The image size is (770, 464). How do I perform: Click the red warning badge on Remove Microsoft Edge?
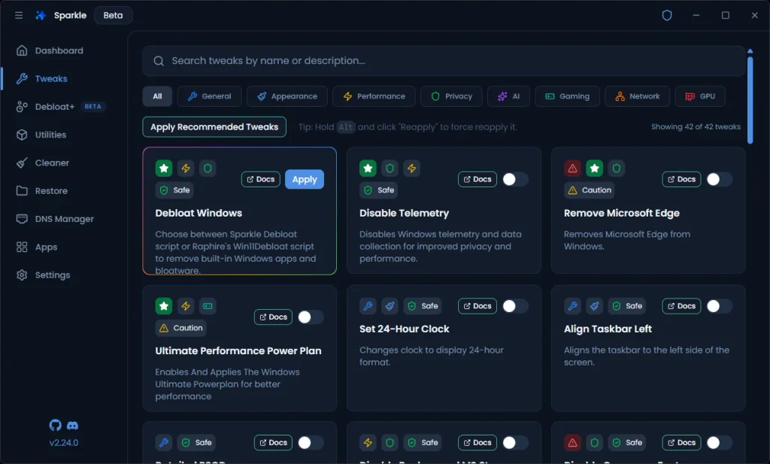[572, 168]
